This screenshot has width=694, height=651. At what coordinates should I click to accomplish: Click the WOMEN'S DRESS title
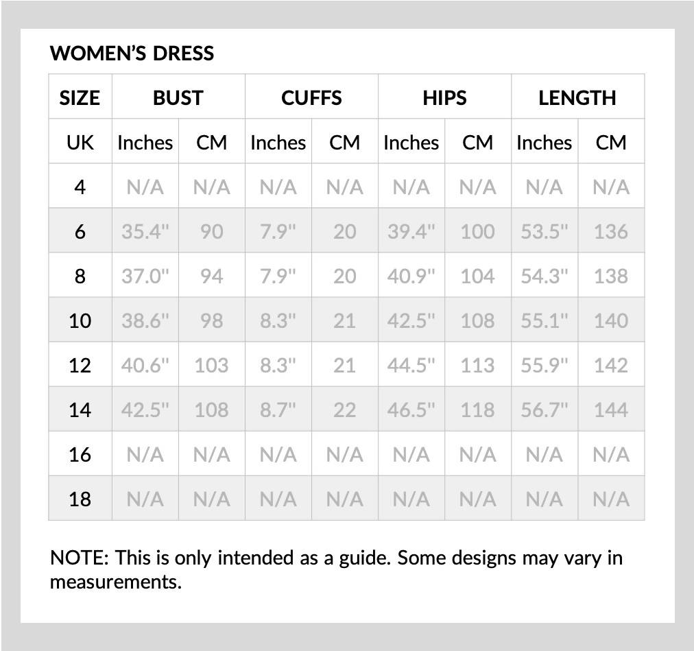tap(132, 54)
